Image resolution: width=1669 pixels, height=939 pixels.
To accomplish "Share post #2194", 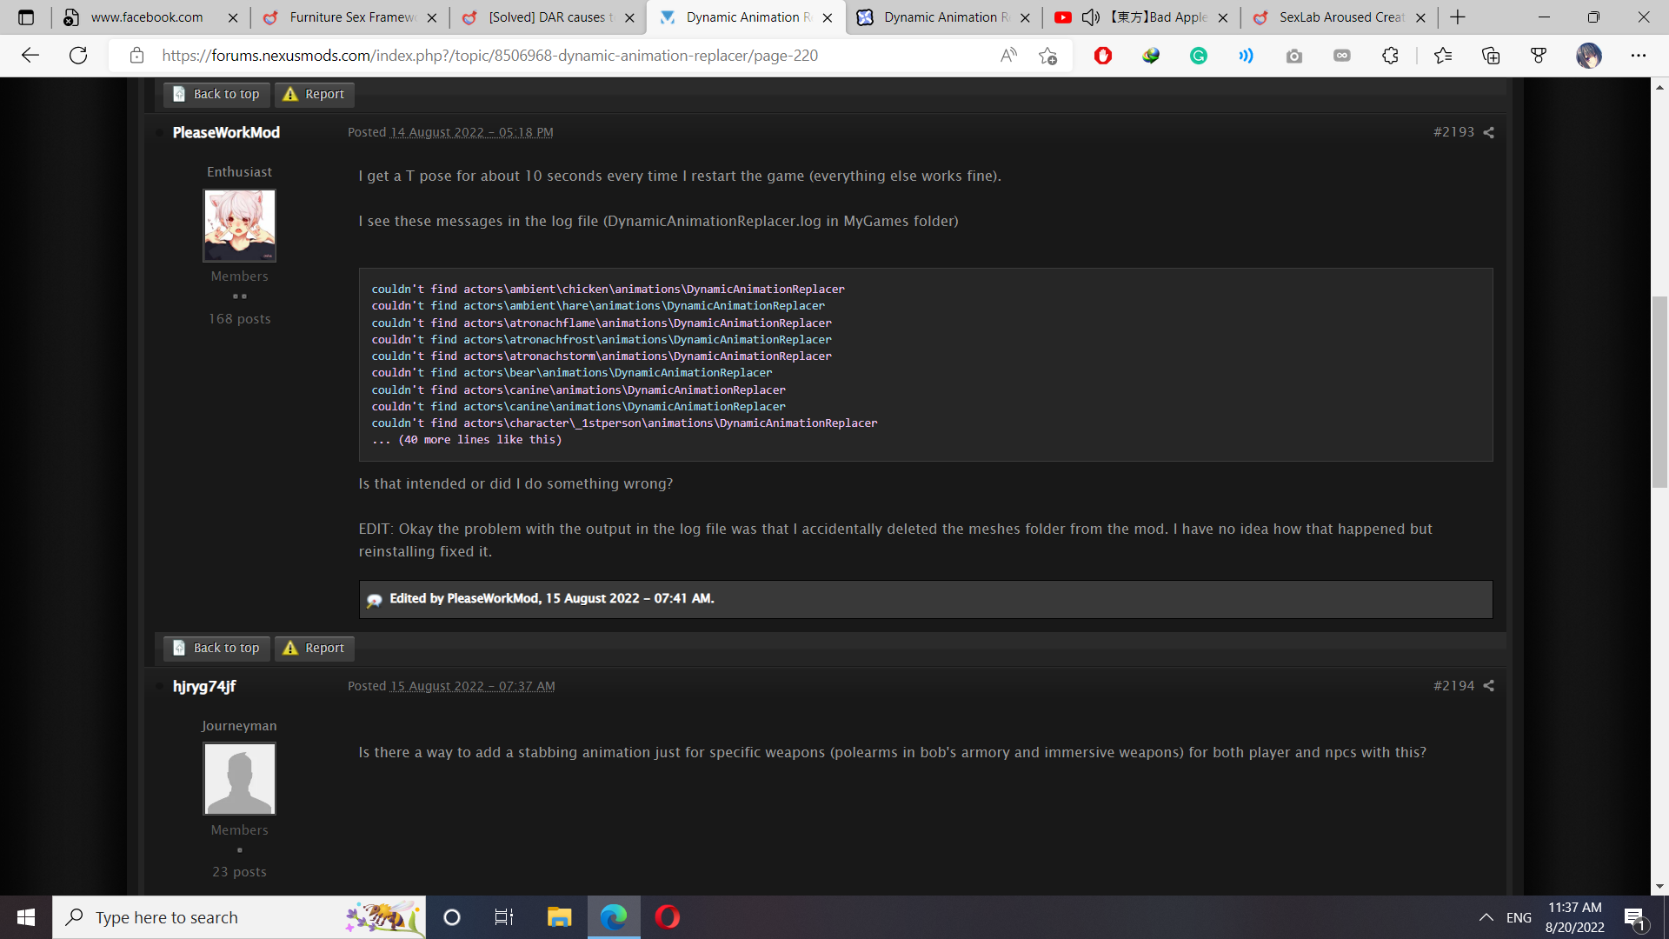I will click(x=1488, y=686).
